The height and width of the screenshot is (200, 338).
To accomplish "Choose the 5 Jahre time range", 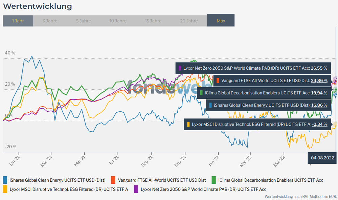I will 83,21.
